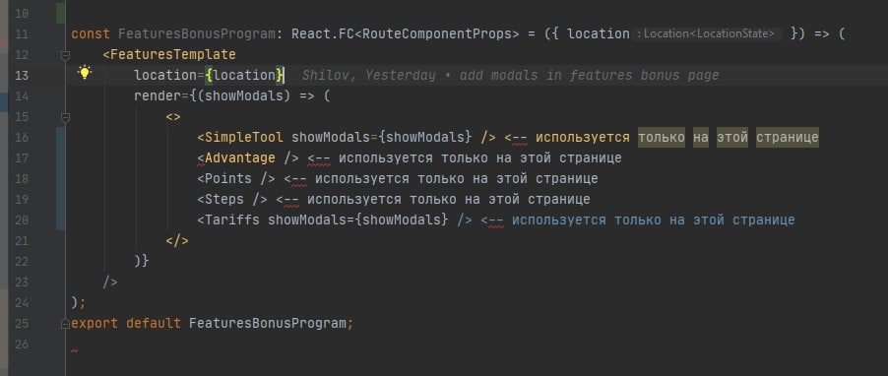This screenshot has height=376, width=888.
Task: Click gutter line number 26
Action: point(22,345)
